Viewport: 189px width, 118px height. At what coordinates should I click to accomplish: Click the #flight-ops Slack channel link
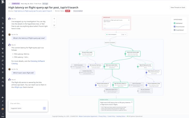[x=19, y=87]
